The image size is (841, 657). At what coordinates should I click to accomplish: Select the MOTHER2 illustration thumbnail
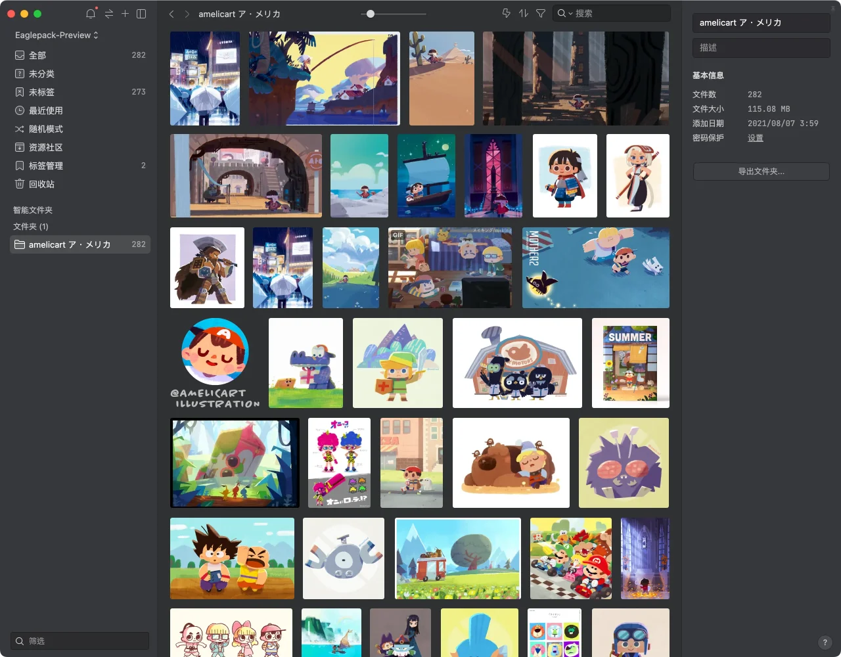coord(596,267)
